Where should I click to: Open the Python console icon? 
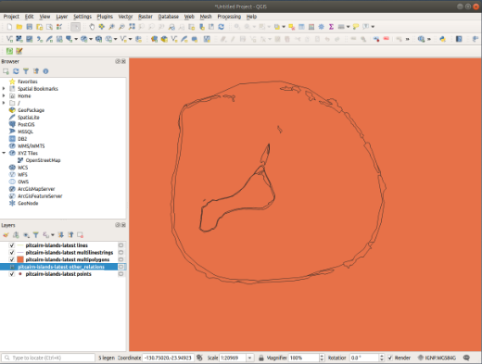443,39
